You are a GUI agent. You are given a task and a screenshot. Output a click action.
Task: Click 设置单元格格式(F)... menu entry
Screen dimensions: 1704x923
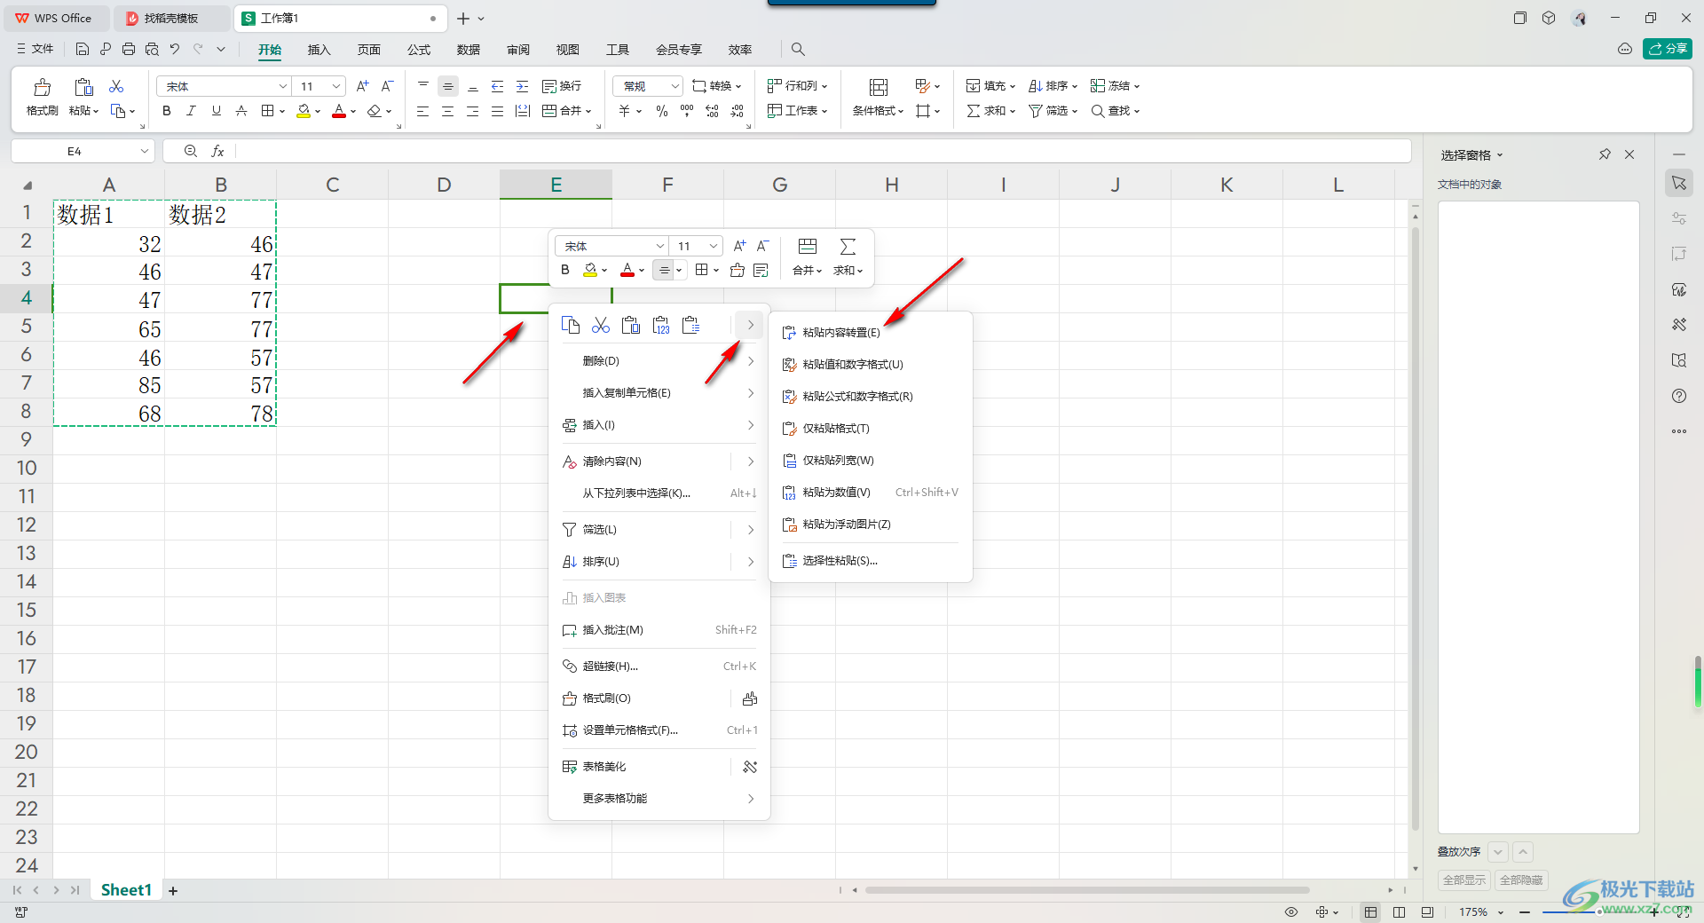click(659, 730)
